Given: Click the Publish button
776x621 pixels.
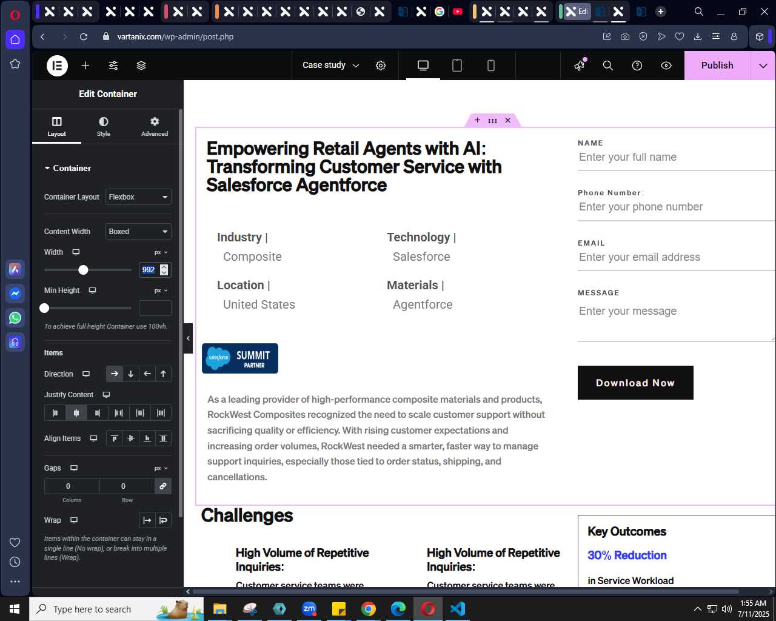Looking at the screenshot, I should coord(717,65).
